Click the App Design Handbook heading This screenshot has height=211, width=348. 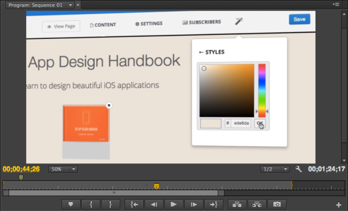pyautogui.click(x=104, y=61)
